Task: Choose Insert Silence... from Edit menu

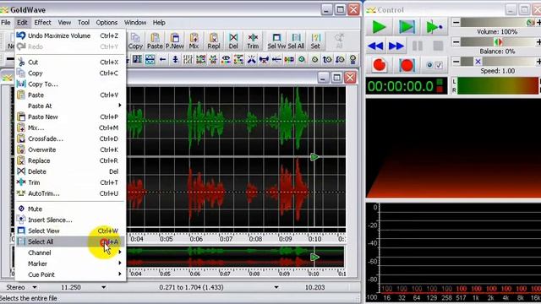Action: 70,220
